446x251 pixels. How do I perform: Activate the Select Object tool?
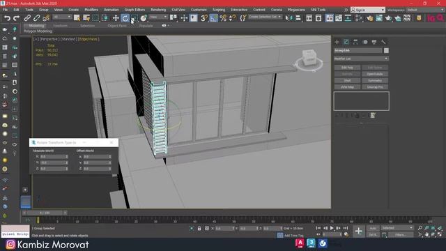pyautogui.click(x=77, y=18)
